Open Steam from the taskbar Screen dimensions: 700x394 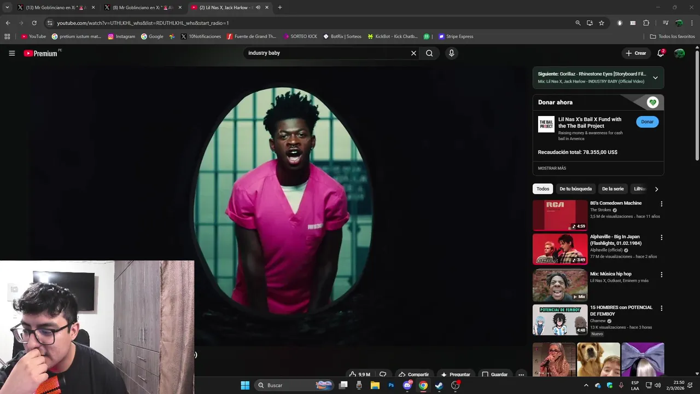click(439, 385)
